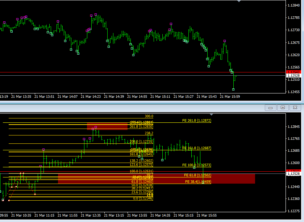304x222 pixels.
Task: Select Fibonacci label 261.8 (1.12830)
Action: coord(141,127)
